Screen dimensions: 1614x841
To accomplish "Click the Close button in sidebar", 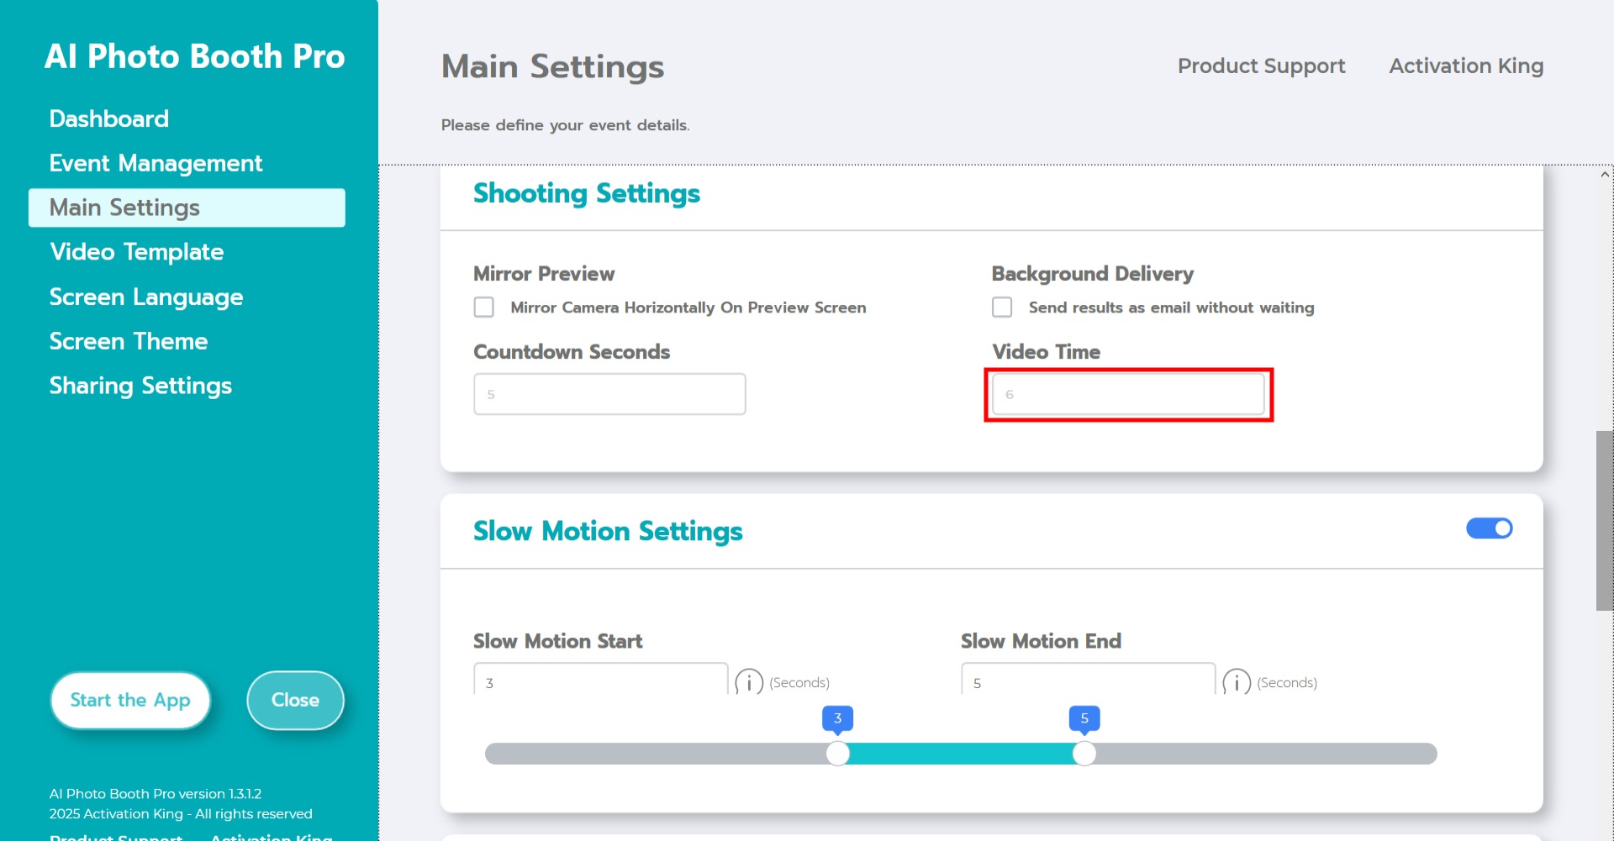I will pyautogui.click(x=295, y=700).
